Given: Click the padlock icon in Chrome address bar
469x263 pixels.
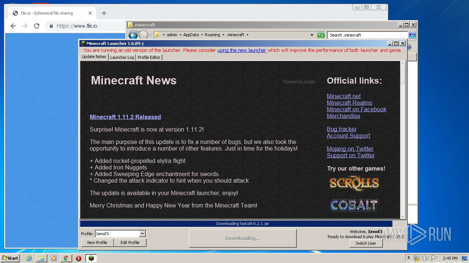Looking at the screenshot, I should click(51, 26).
